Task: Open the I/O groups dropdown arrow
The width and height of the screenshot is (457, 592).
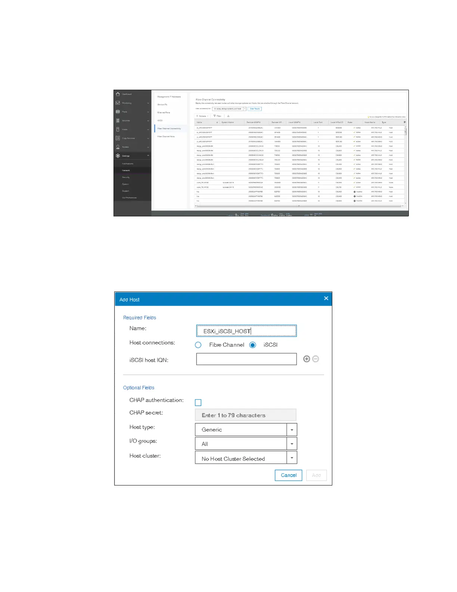Action: coord(292,444)
